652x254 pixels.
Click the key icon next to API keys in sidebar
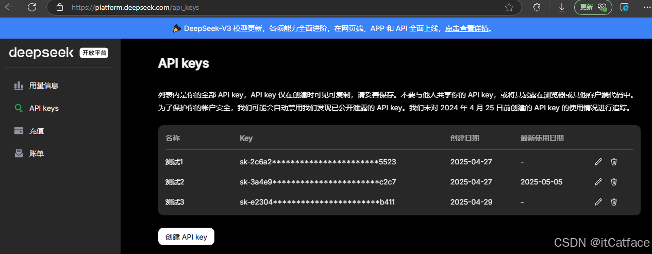coord(19,108)
